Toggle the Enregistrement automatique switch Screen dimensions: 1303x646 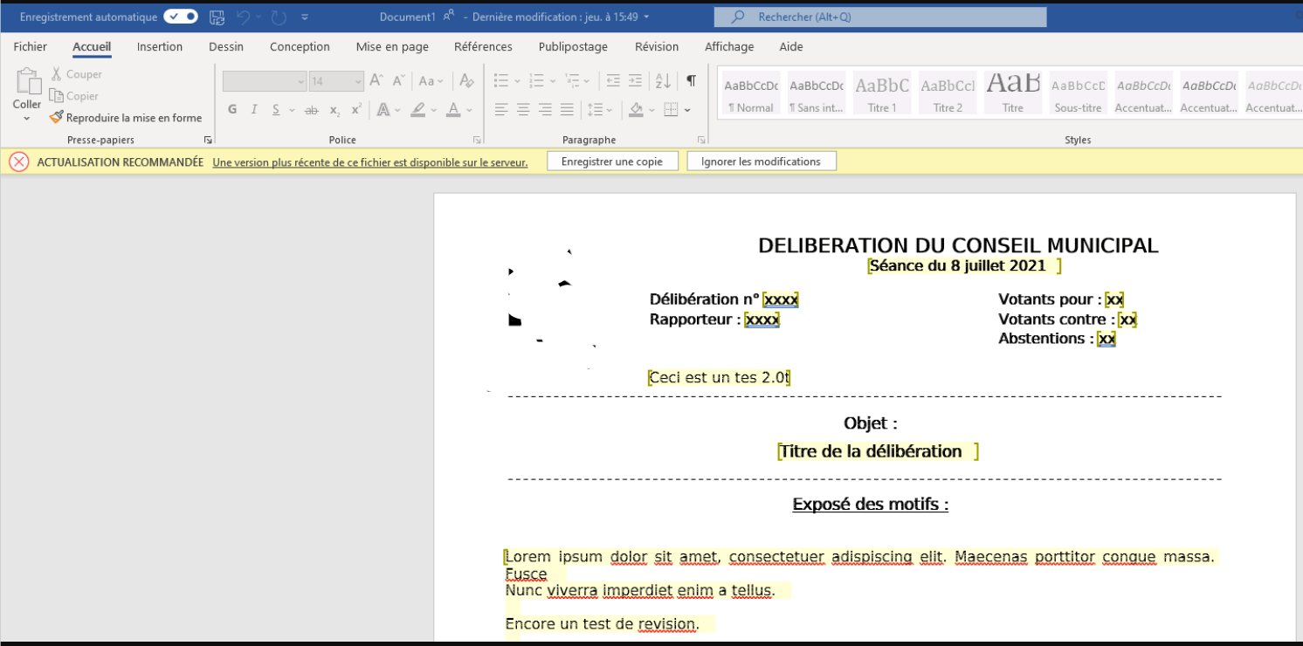tap(181, 17)
